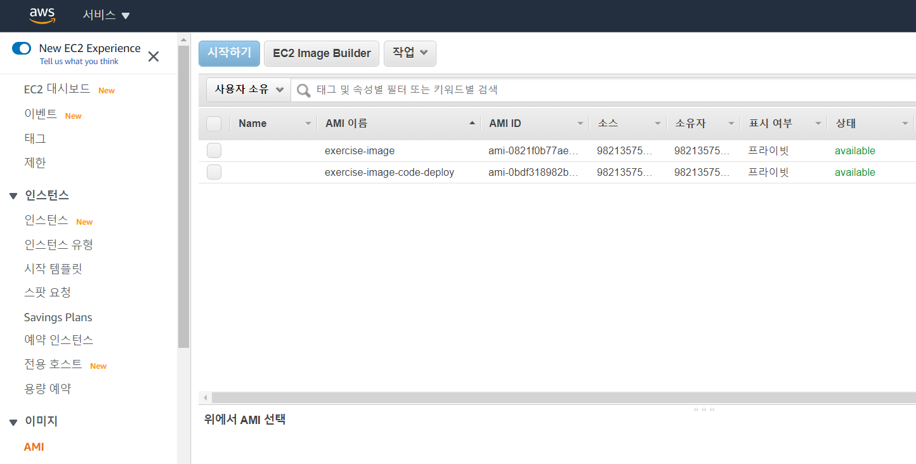The image size is (916, 464).
Task: Open the 사용자 소유 ownership filter dropdown
Action: tap(249, 89)
